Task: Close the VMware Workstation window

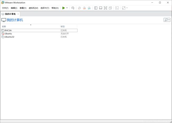Action: (168, 3)
